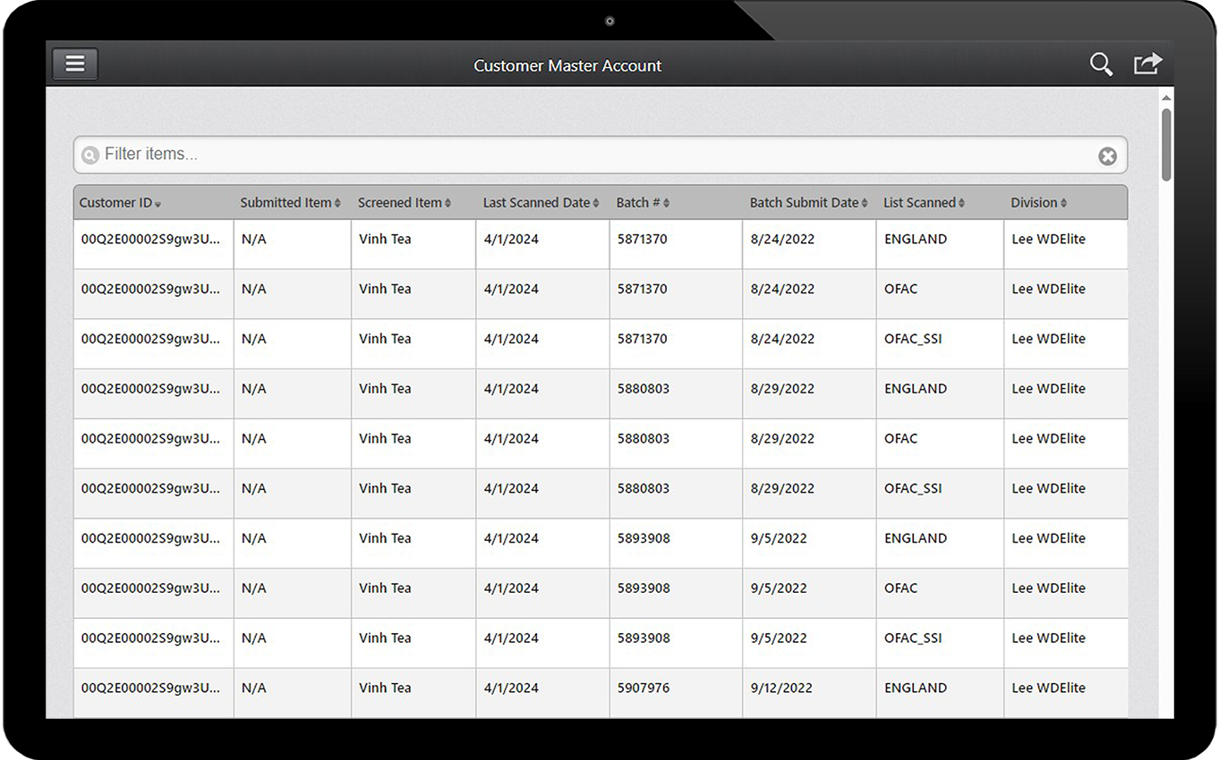
Task: Click the share export icon
Action: pyautogui.click(x=1147, y=64)
